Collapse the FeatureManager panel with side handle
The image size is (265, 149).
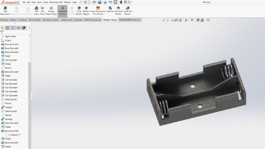click(32, 96)
